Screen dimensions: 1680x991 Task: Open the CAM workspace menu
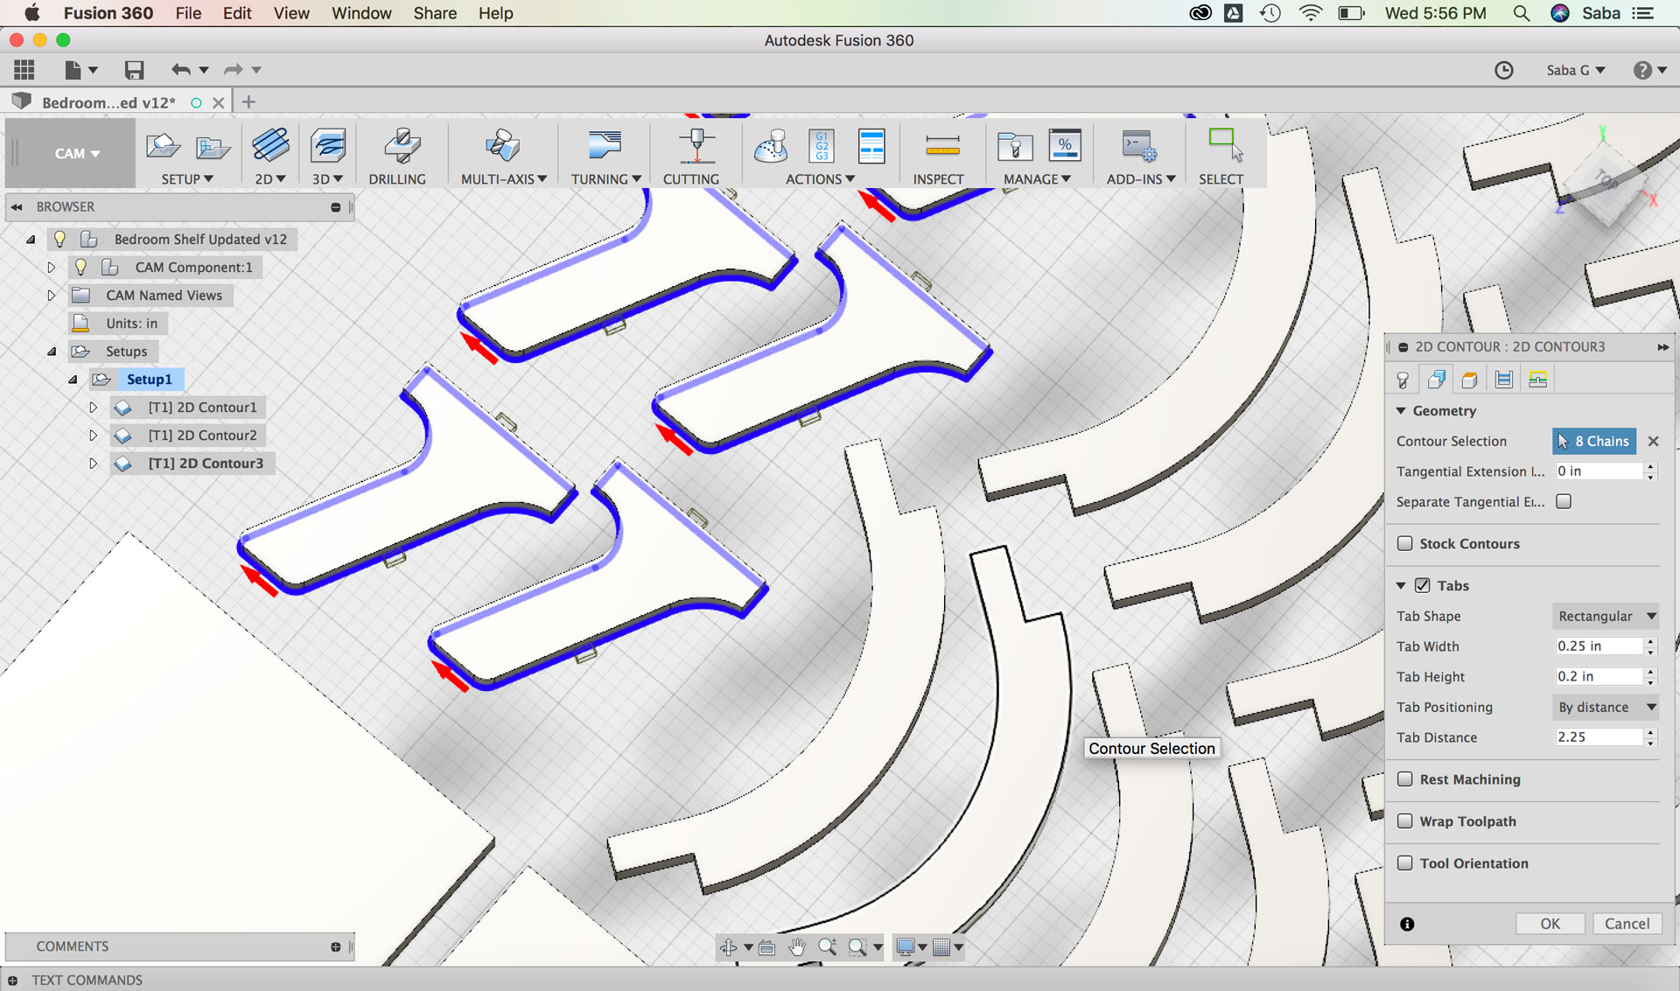tap(76, 153)
